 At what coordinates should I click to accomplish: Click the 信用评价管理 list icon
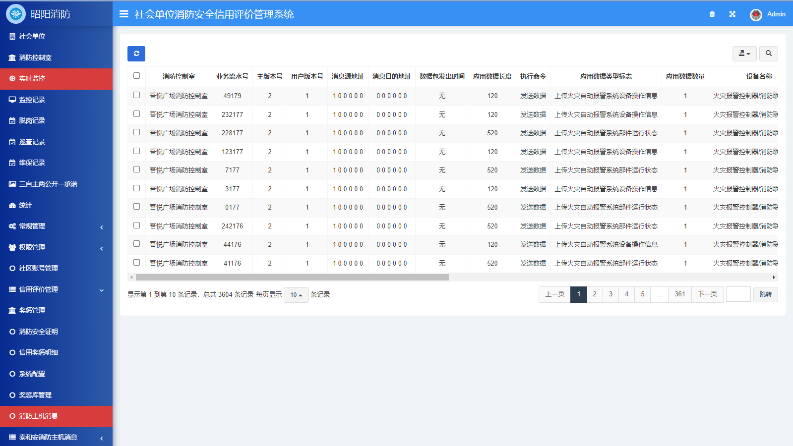(x=12, y=289)
